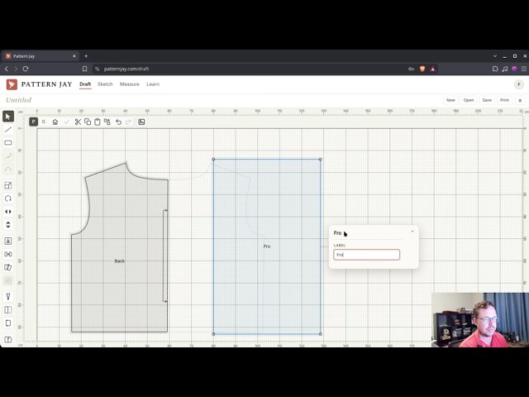
Task: Toggle the P mode button
Action: pos(33,122)
